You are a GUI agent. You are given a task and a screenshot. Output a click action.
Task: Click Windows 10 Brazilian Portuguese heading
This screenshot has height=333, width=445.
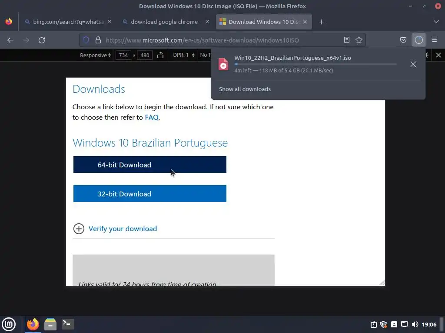point(150,143)
